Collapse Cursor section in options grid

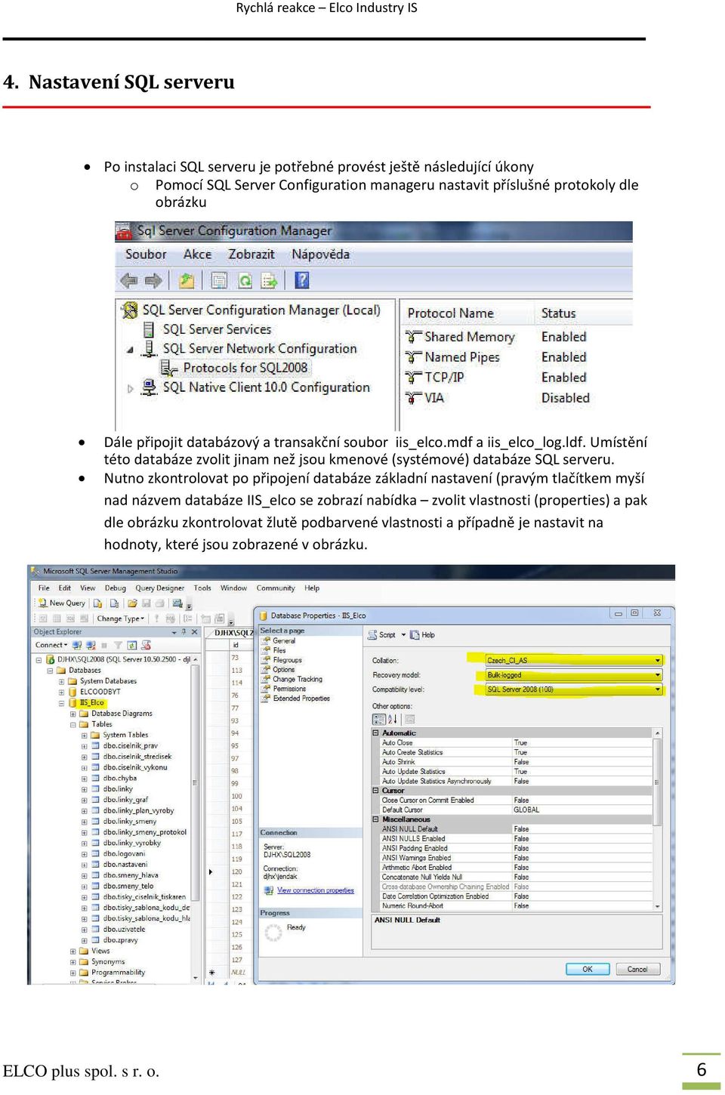[x=376, y=791]
